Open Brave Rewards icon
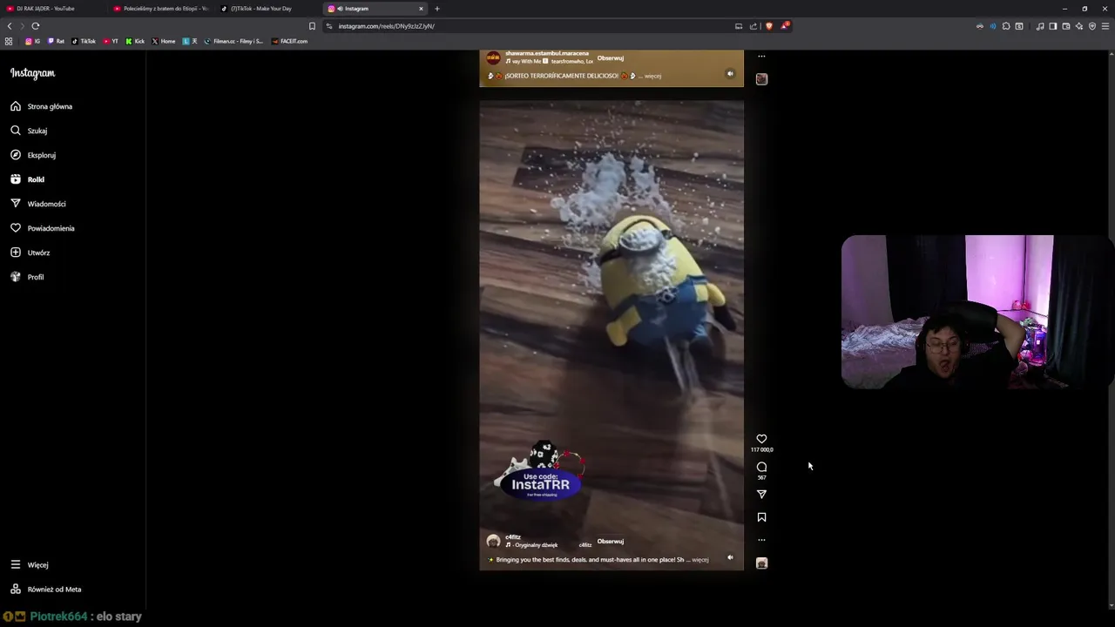The width and height of the screenshot is (1115, 627). click(784, 26)
